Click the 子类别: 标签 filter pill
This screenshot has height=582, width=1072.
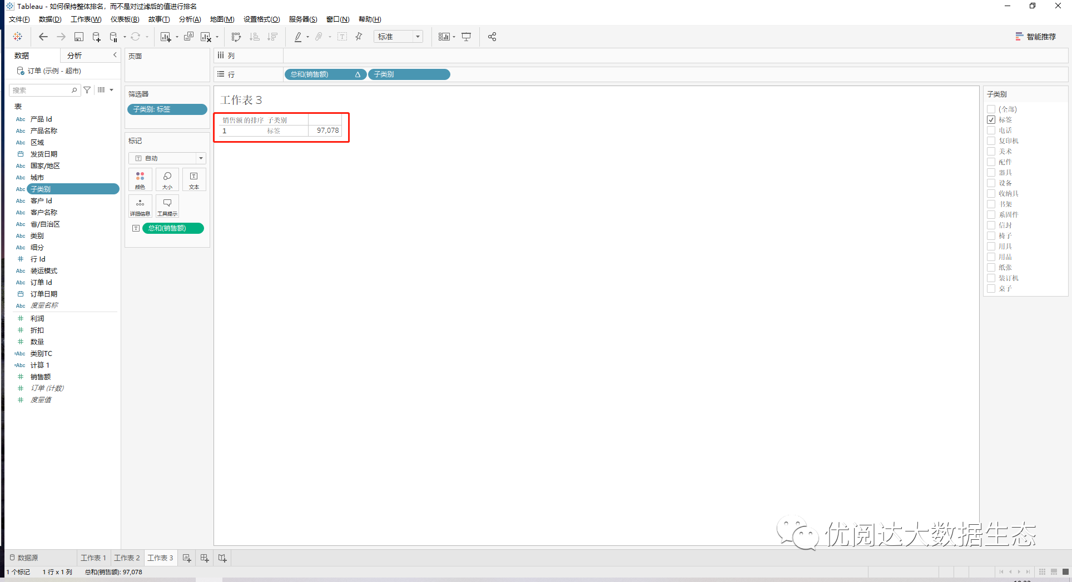[167, 109]
